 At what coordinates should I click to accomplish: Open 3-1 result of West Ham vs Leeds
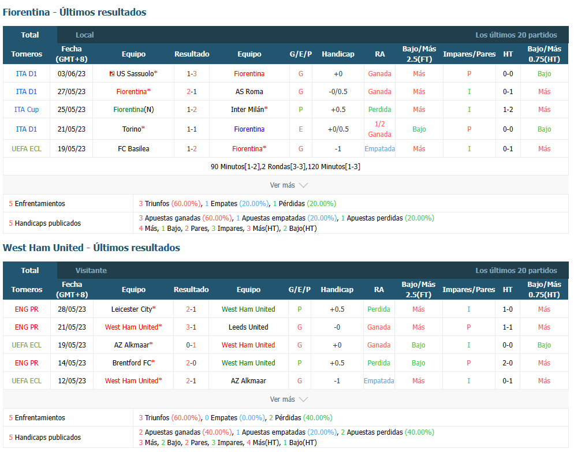[x=191, y=327]
